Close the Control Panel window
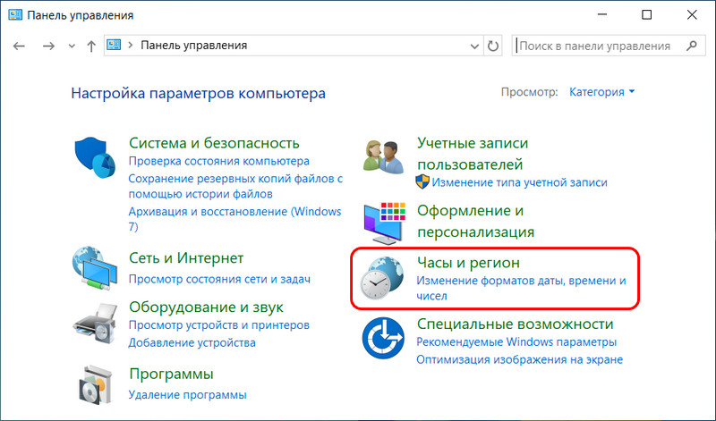Viewport: 716px width, 421px height. click(x=692, y=14)
